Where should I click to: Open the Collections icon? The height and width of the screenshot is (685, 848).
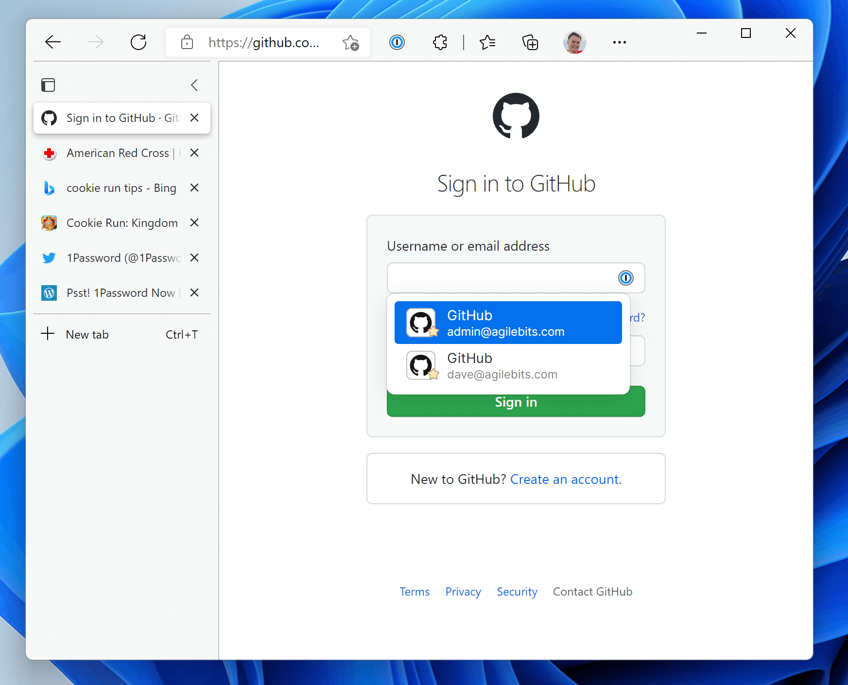pyautogui.click(x=530, y=42)
